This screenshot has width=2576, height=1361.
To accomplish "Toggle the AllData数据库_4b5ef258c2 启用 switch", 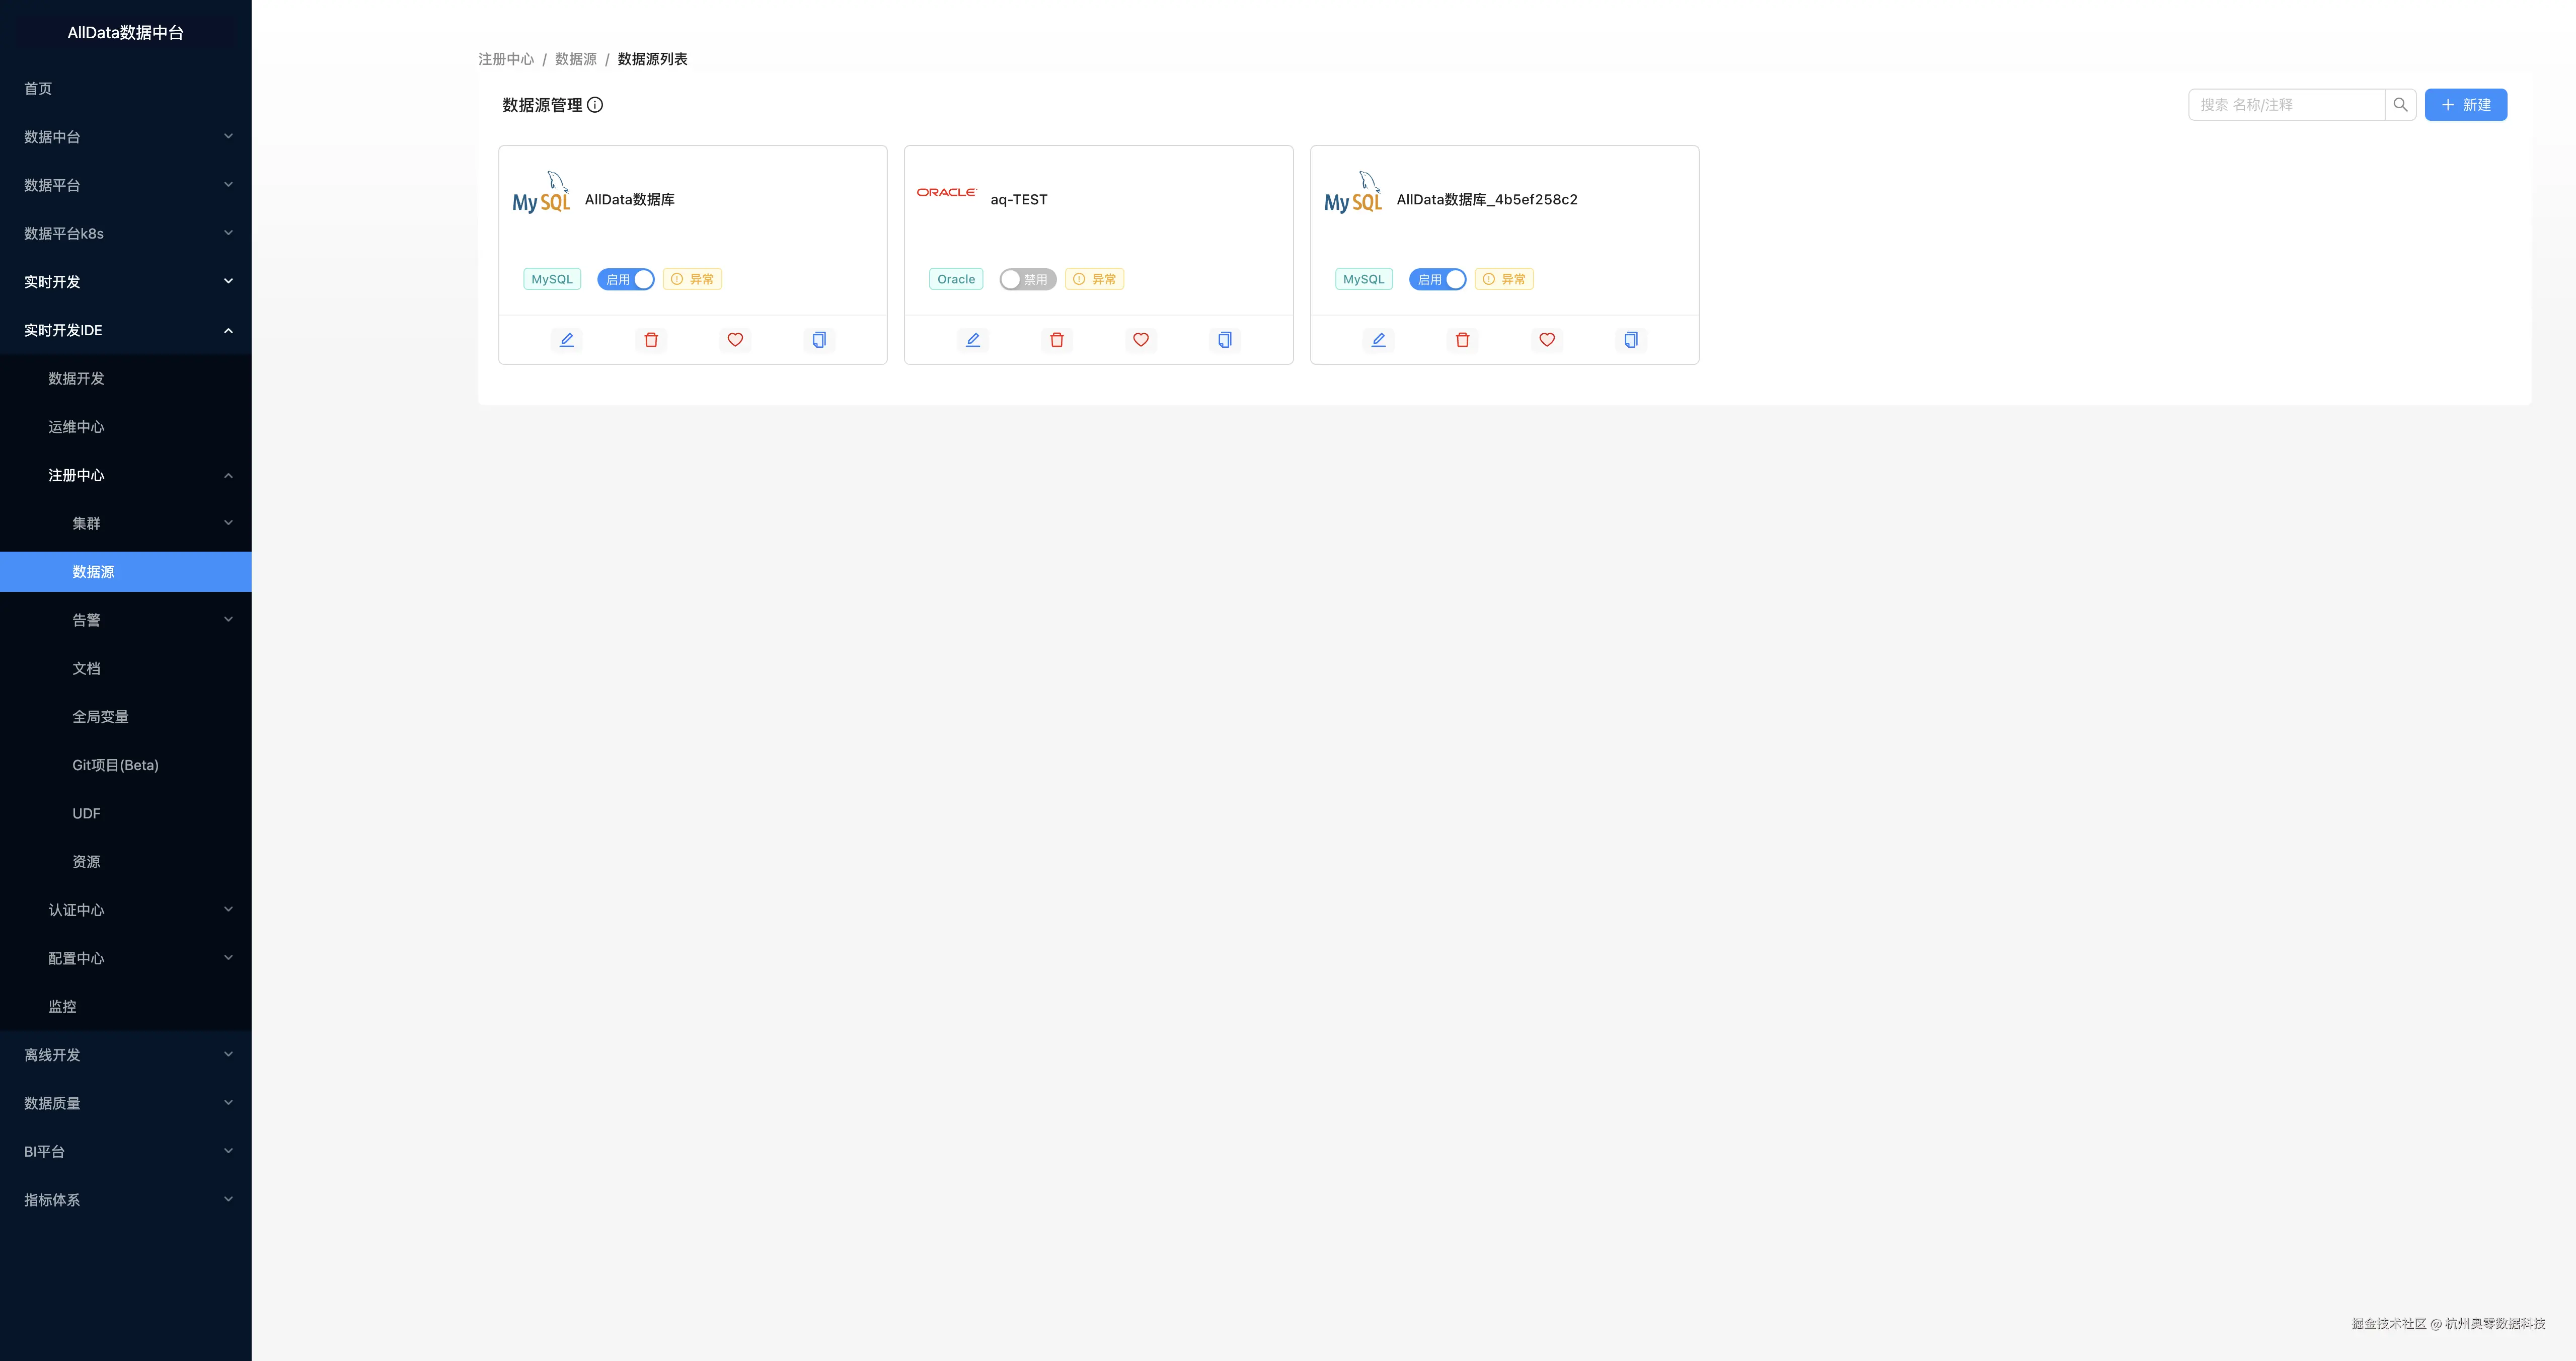I will [x=1437, y=280].
